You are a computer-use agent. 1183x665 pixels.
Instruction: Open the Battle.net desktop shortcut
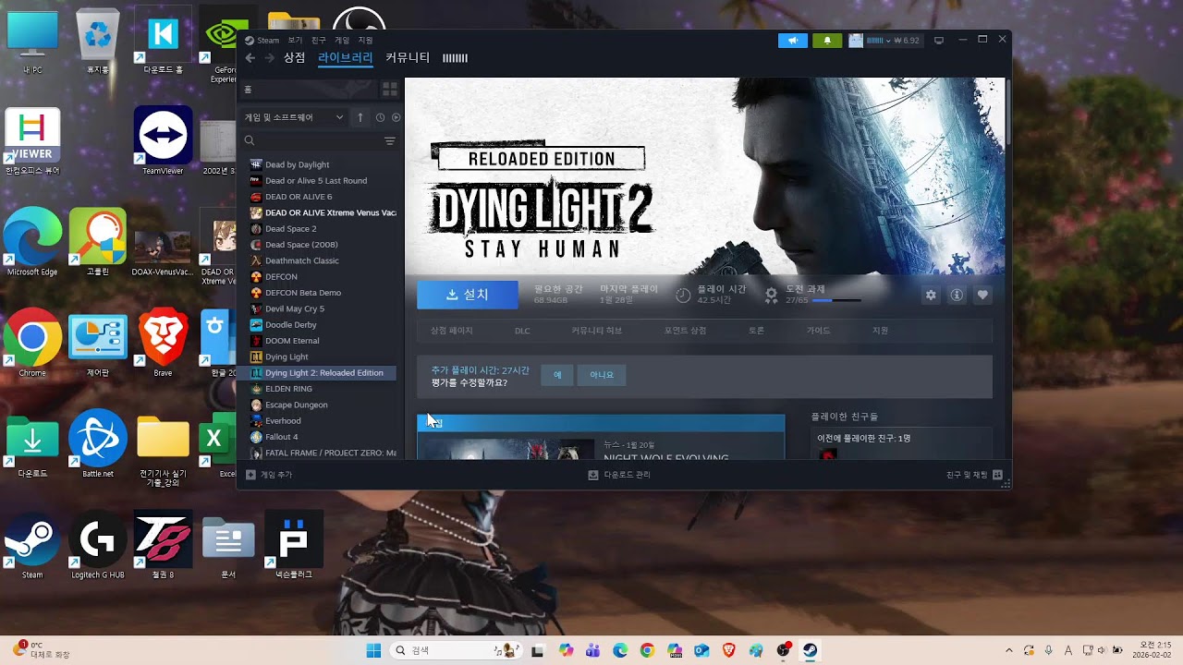pyautogui.click(x=98, y=443)
